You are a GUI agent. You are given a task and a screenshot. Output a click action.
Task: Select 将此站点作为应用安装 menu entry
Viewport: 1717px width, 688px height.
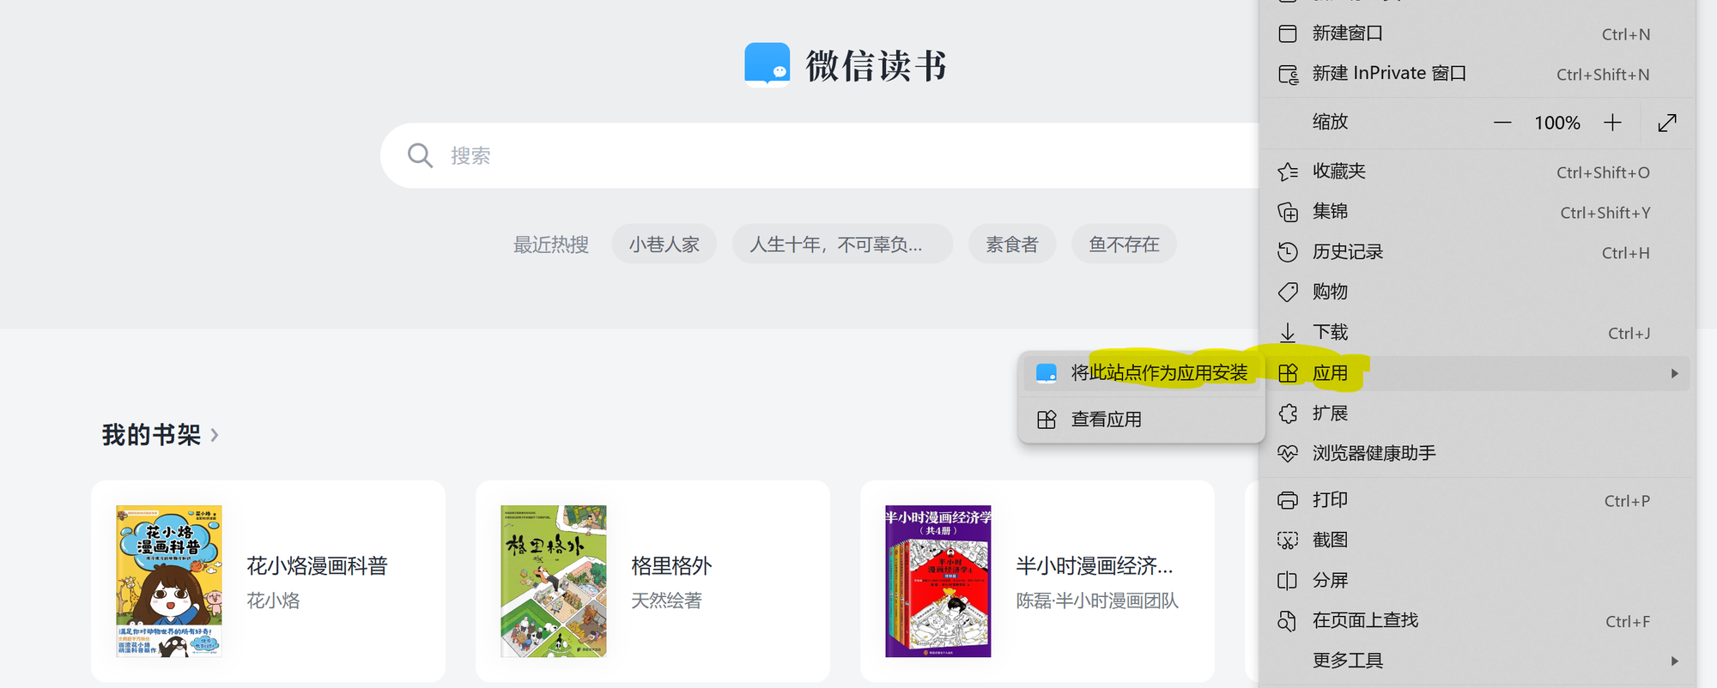point(1158,373)
